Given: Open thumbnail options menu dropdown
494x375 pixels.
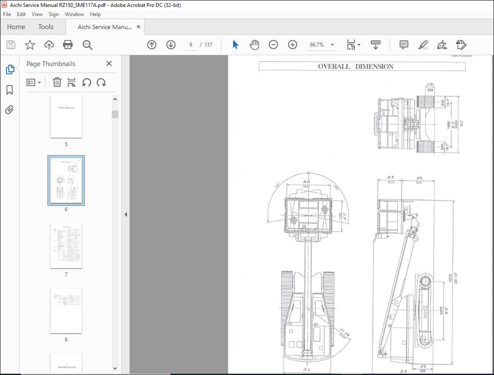Looking at the screenshot, I should [33, 83].
